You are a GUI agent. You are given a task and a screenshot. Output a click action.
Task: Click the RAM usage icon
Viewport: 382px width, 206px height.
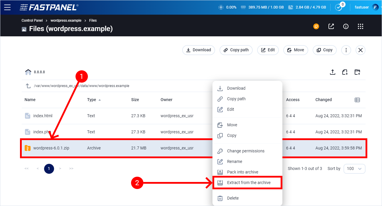[x=243, y=7]
